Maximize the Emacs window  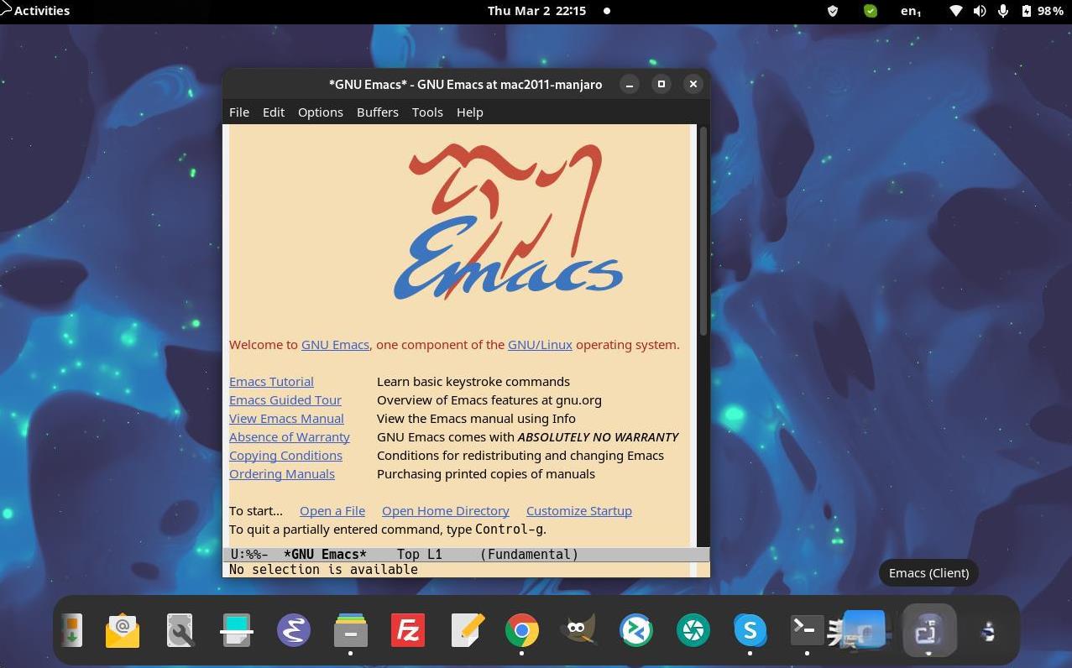(x=662, y=84)
